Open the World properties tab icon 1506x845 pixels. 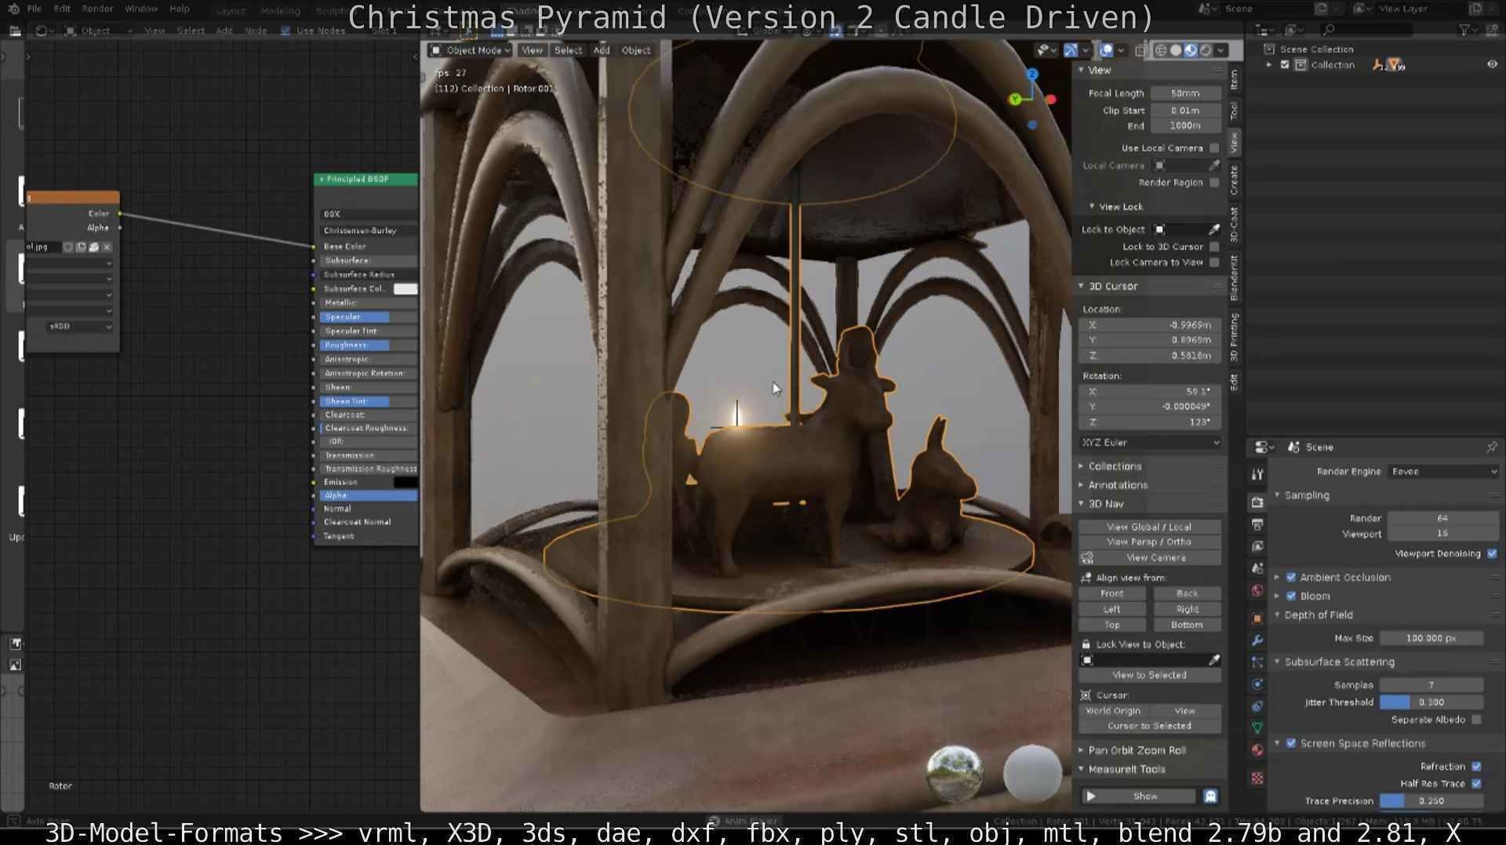click(1257, 590)
